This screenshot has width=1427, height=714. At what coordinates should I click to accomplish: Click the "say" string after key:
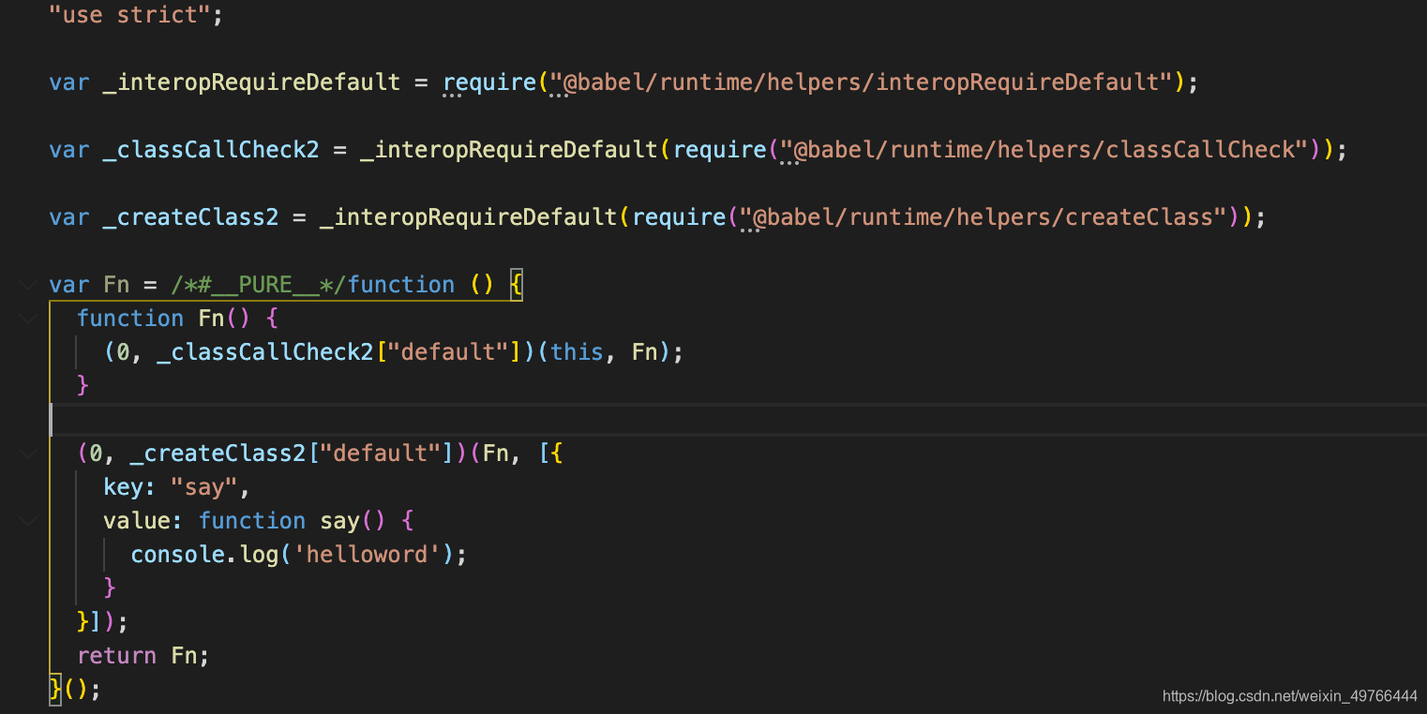[x=204, y=487]
